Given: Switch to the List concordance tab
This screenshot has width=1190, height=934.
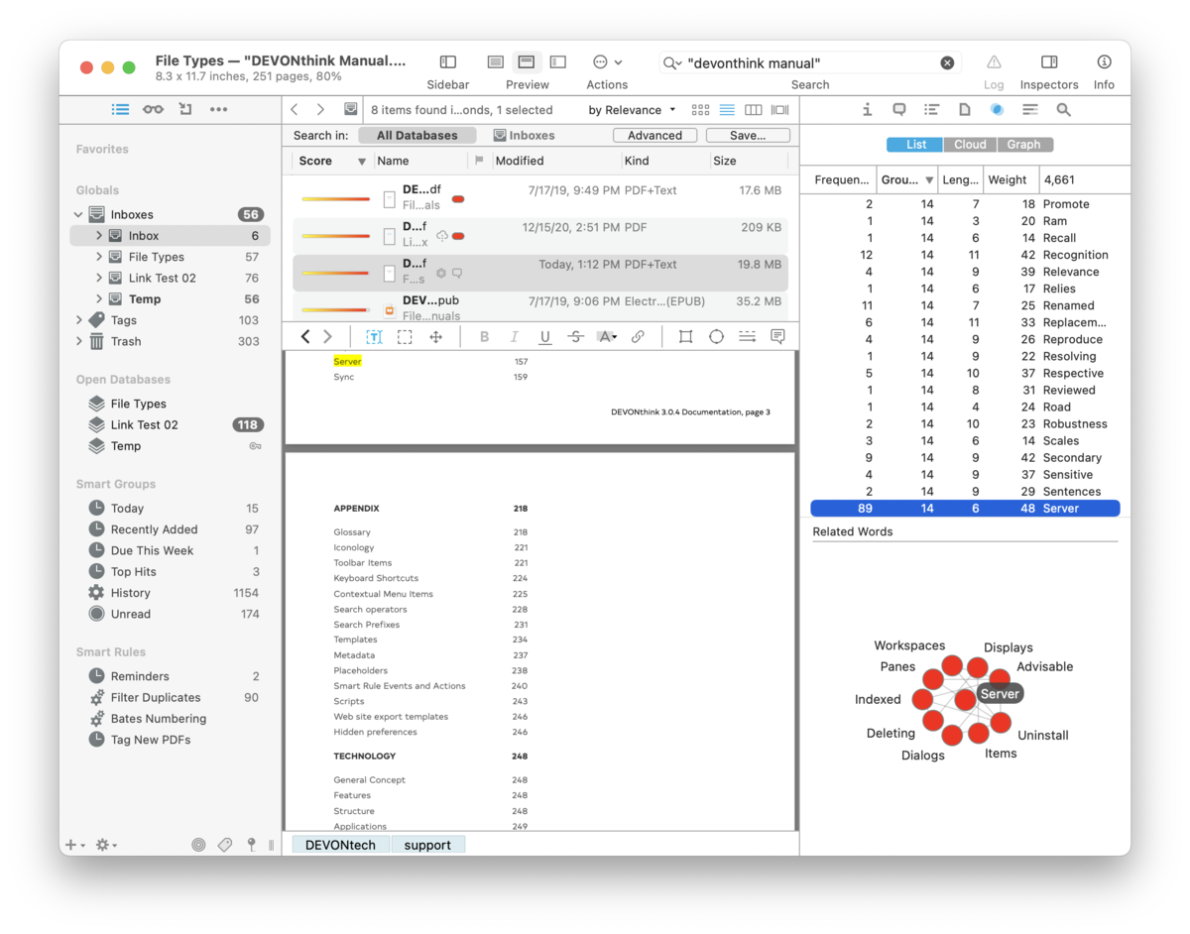Looking at the screenshot, I should click(x=915, y=145).
